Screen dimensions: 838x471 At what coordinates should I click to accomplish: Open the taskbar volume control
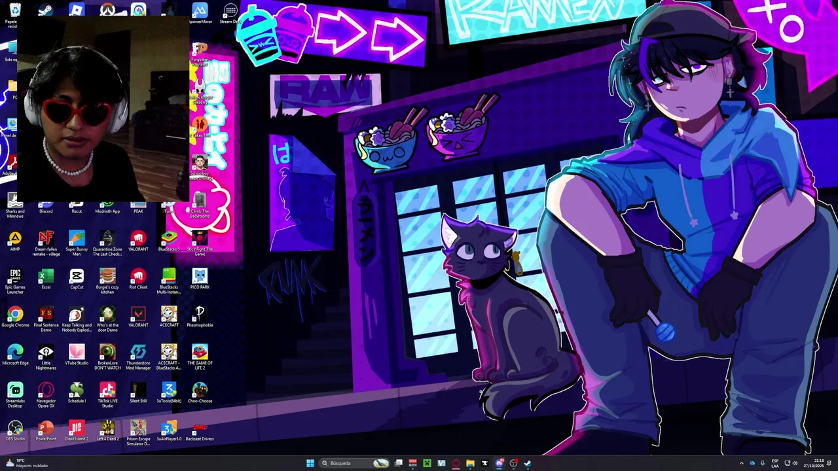click(x=795, y=463)
